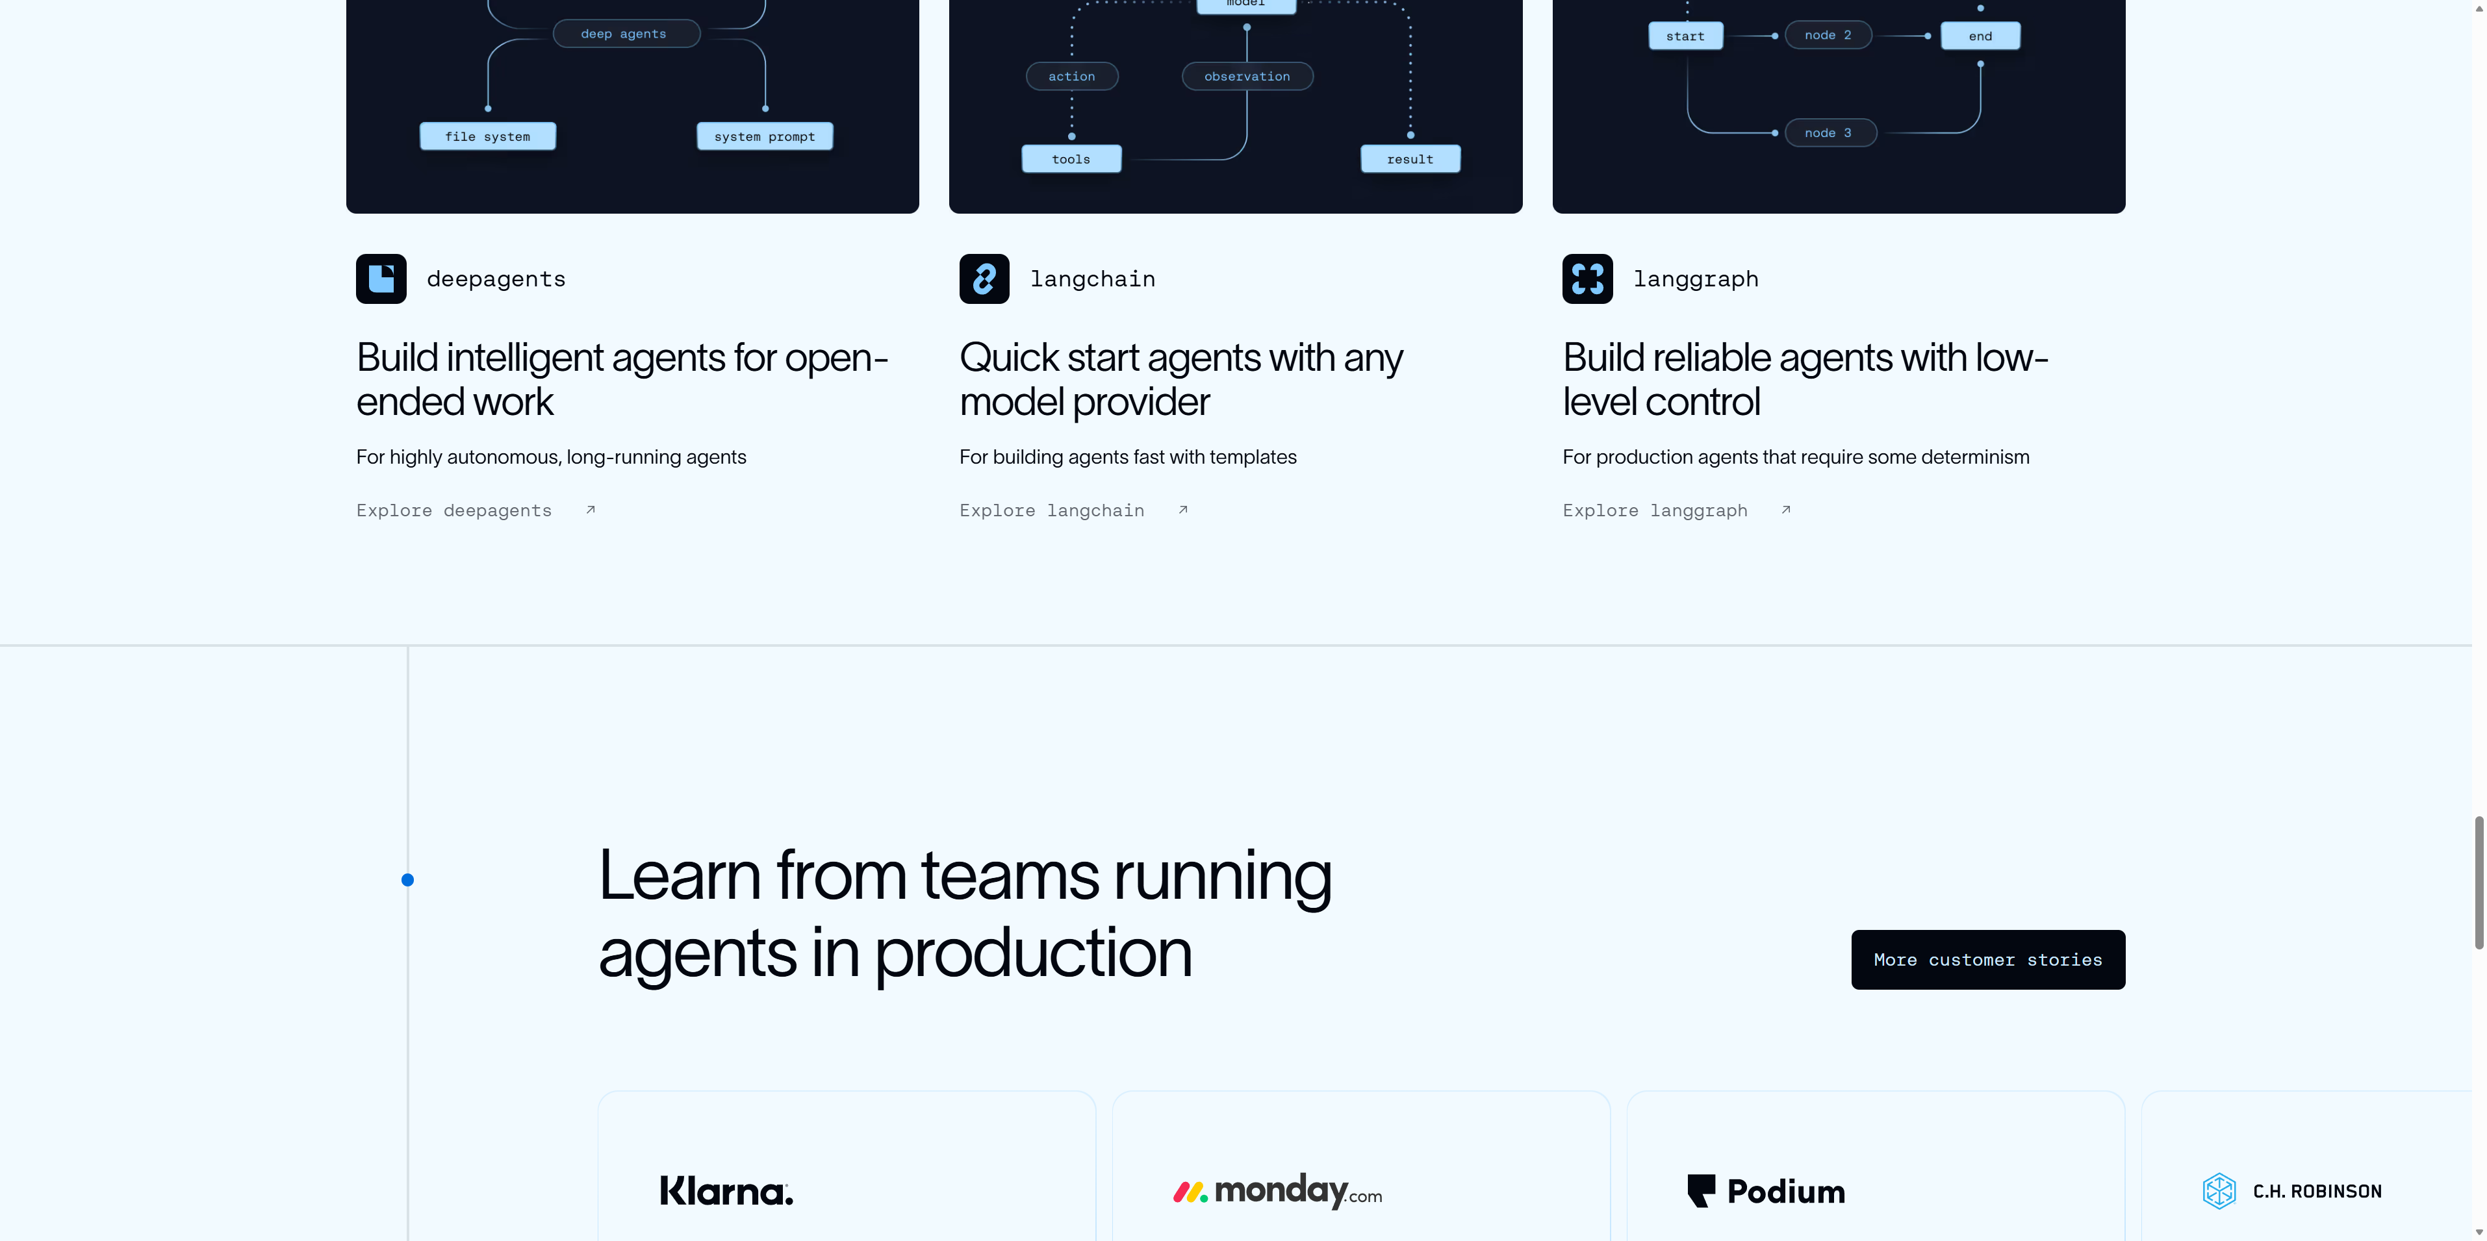Click the 'deepagents' product name text
The height and width of the screenshot is (1241, 2487).
496,279
